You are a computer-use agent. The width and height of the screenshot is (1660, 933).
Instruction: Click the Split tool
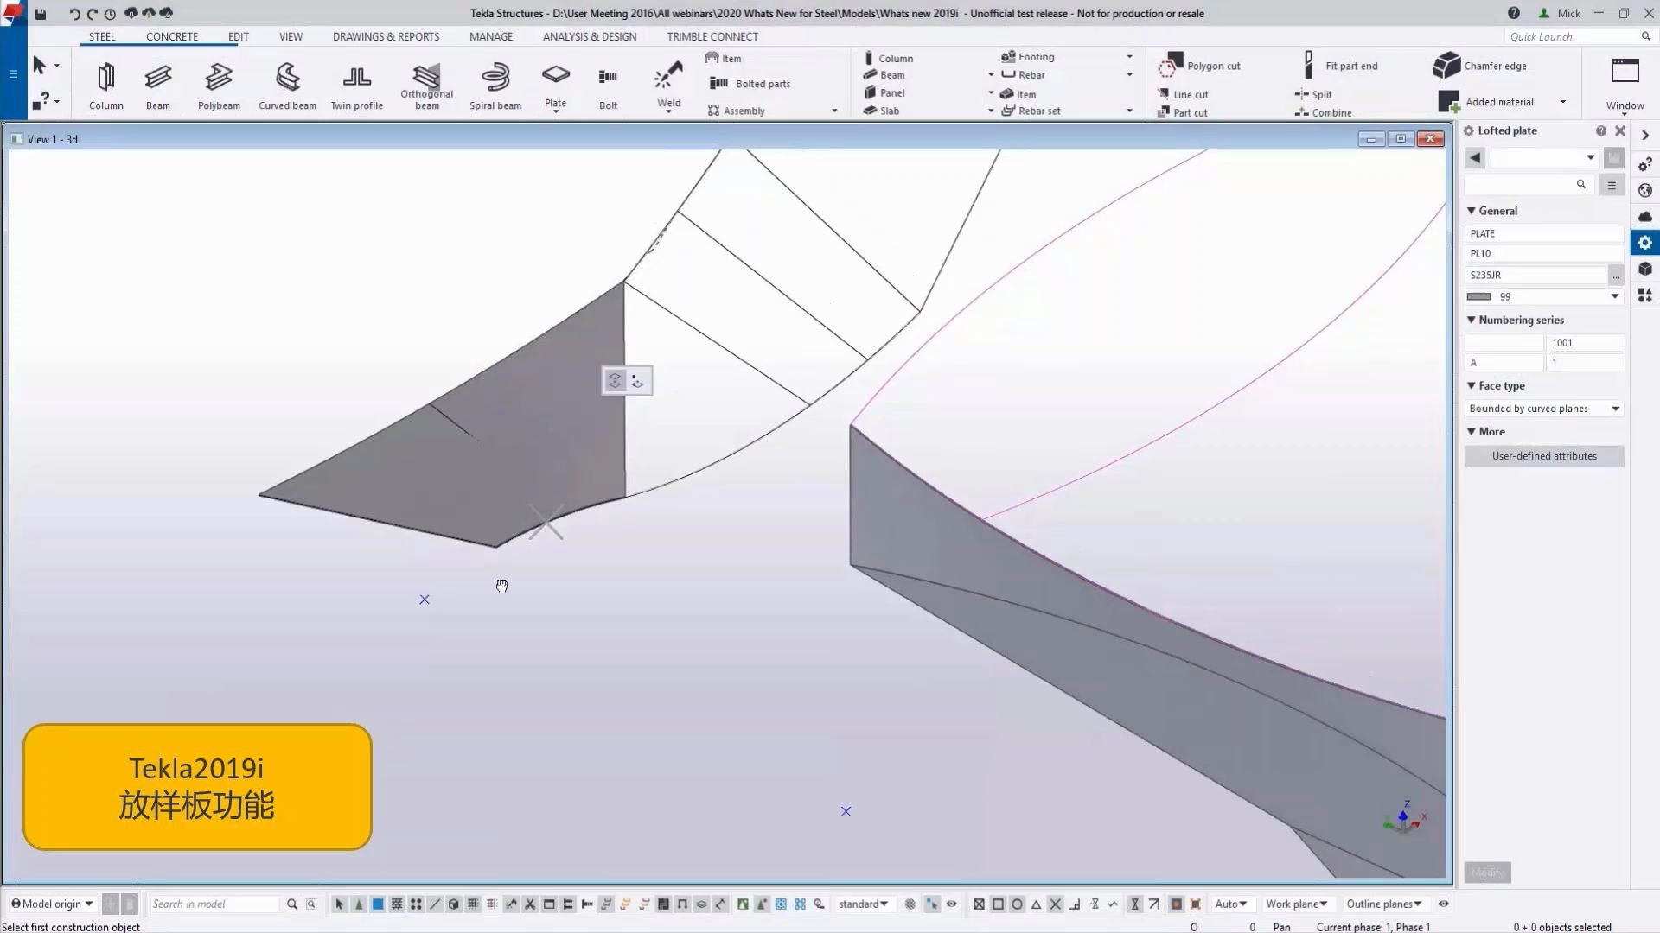tap(1313, 94)
